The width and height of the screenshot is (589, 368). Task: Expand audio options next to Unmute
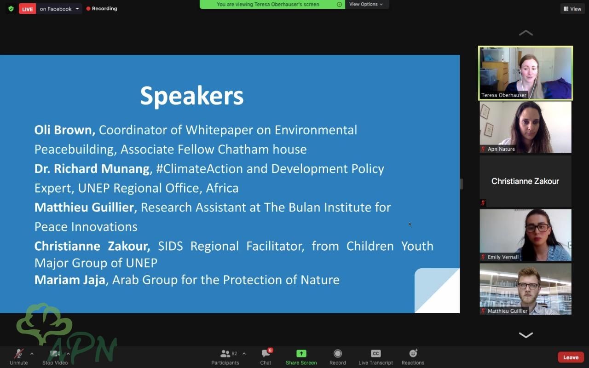click(32, 354)
